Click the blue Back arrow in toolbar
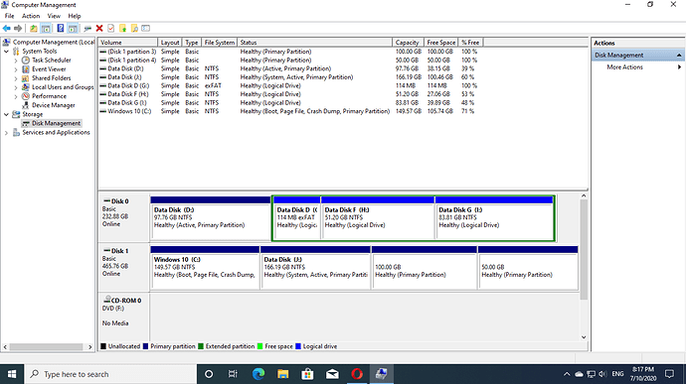The image size is (686, 384). pyautogui.click(x=7, y=29)
